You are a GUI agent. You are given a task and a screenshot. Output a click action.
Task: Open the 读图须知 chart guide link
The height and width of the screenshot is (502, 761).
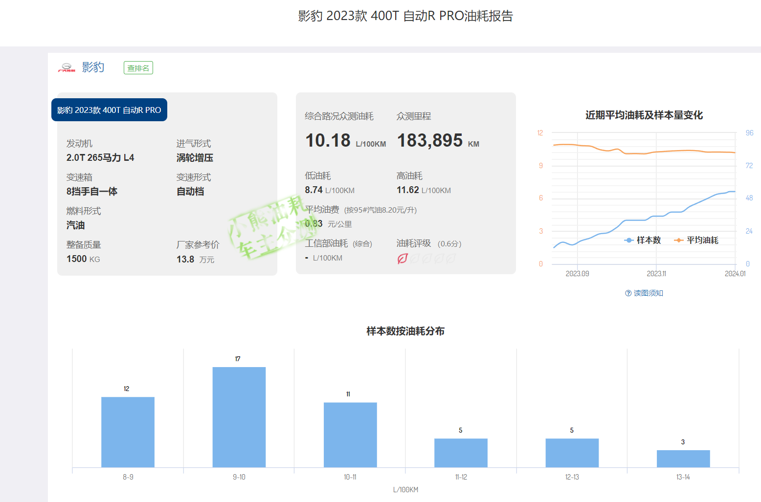[x=648, y=293]
